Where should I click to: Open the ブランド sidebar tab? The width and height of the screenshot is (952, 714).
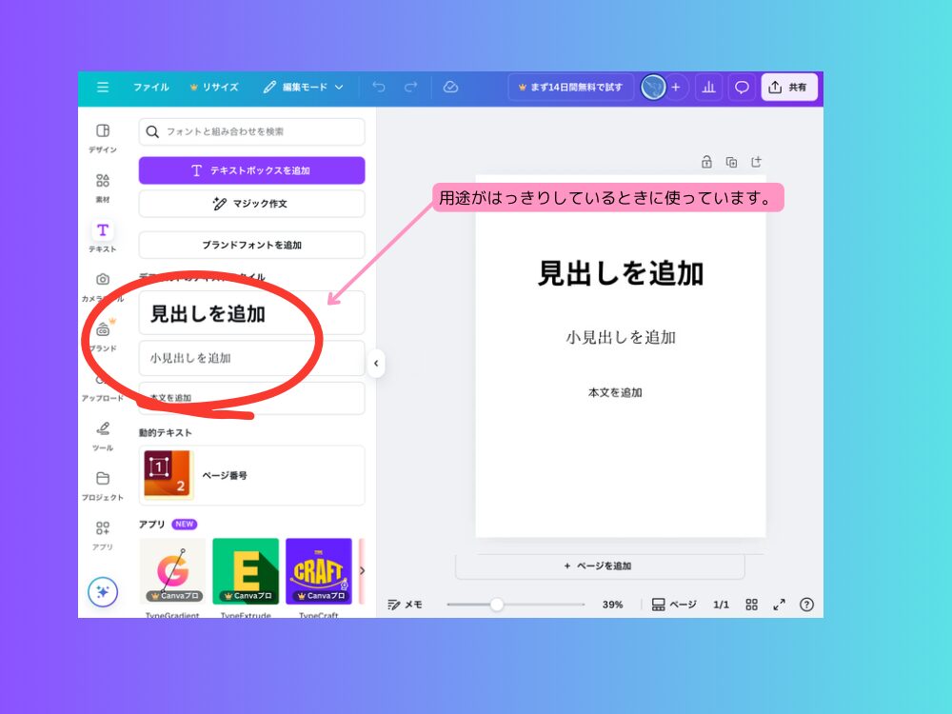tap(103, 336)
